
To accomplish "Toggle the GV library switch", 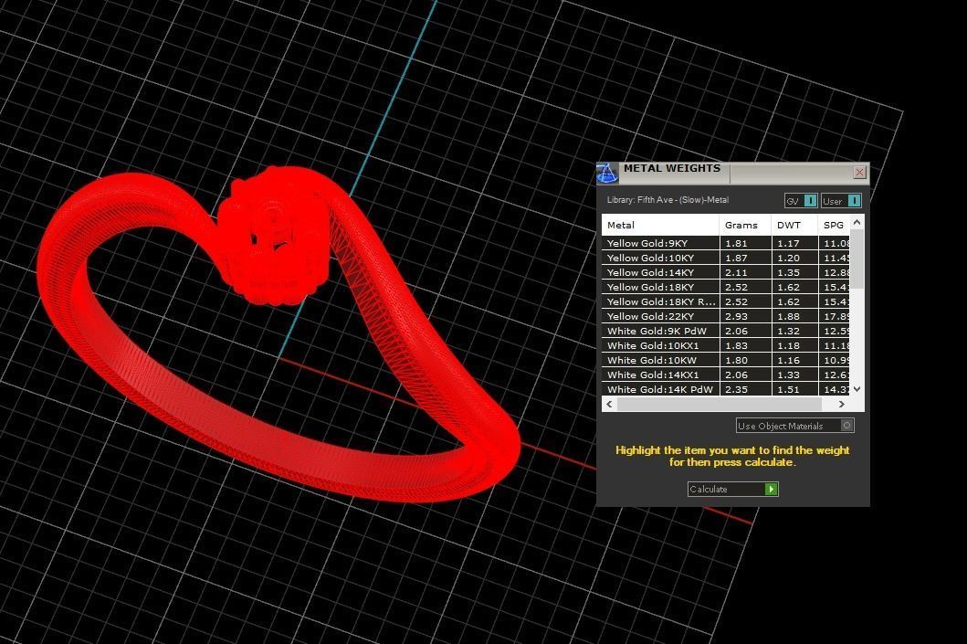I will click(x=801, y=200).
